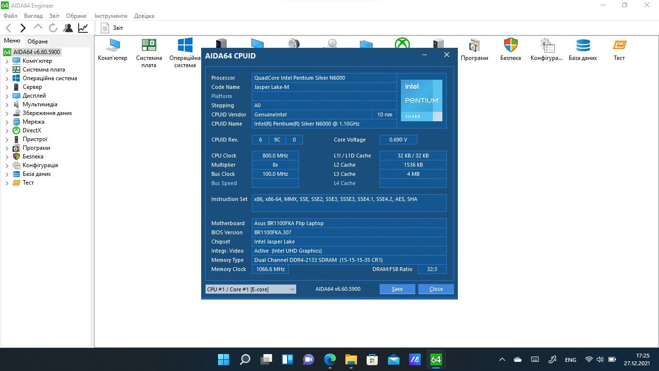
Task: Click the Processor name field value
Action: tap(324, 78)
